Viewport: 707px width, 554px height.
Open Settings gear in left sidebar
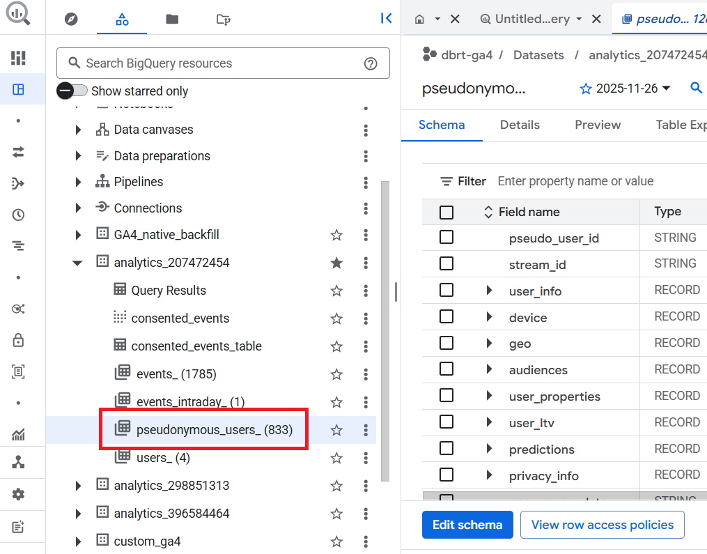(18, 494)
